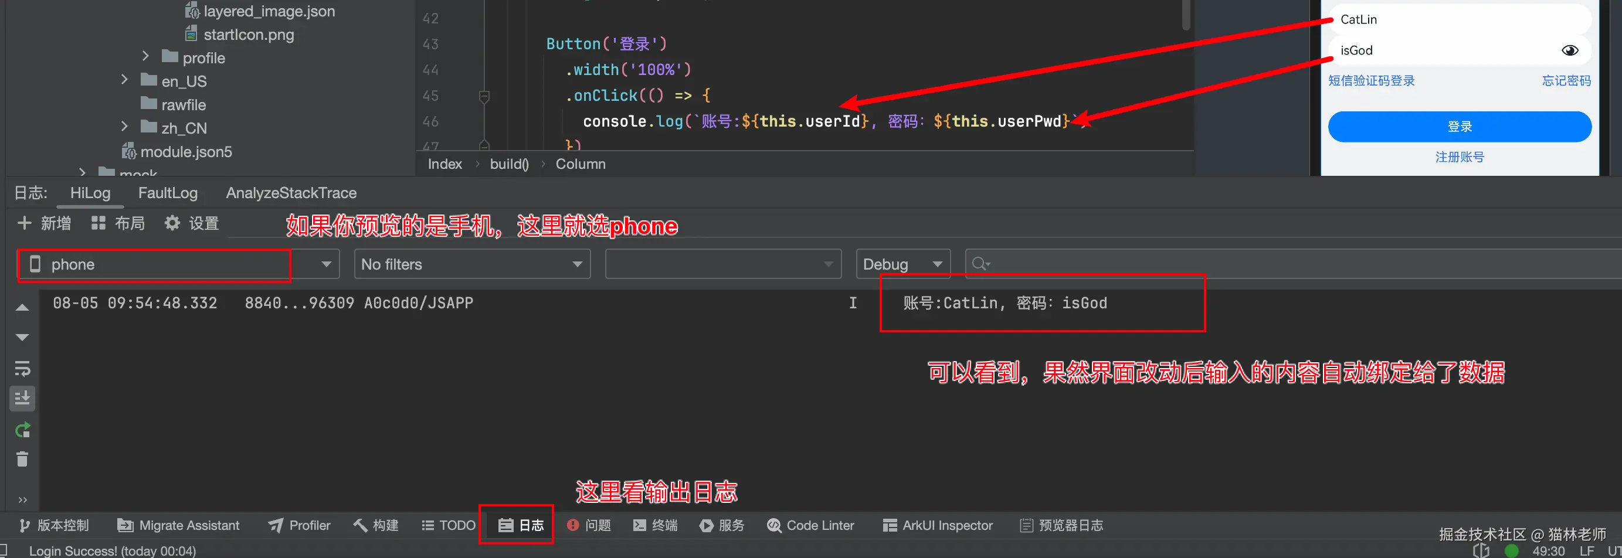Open 日志 log tool window
Screen dimensions: 1622x558
coord(521,525)
